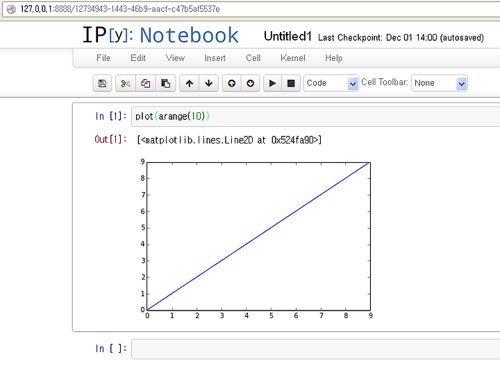Click the empty In [ ] prompt label
The height and width of the screenshot is (366, 500).
110,349
